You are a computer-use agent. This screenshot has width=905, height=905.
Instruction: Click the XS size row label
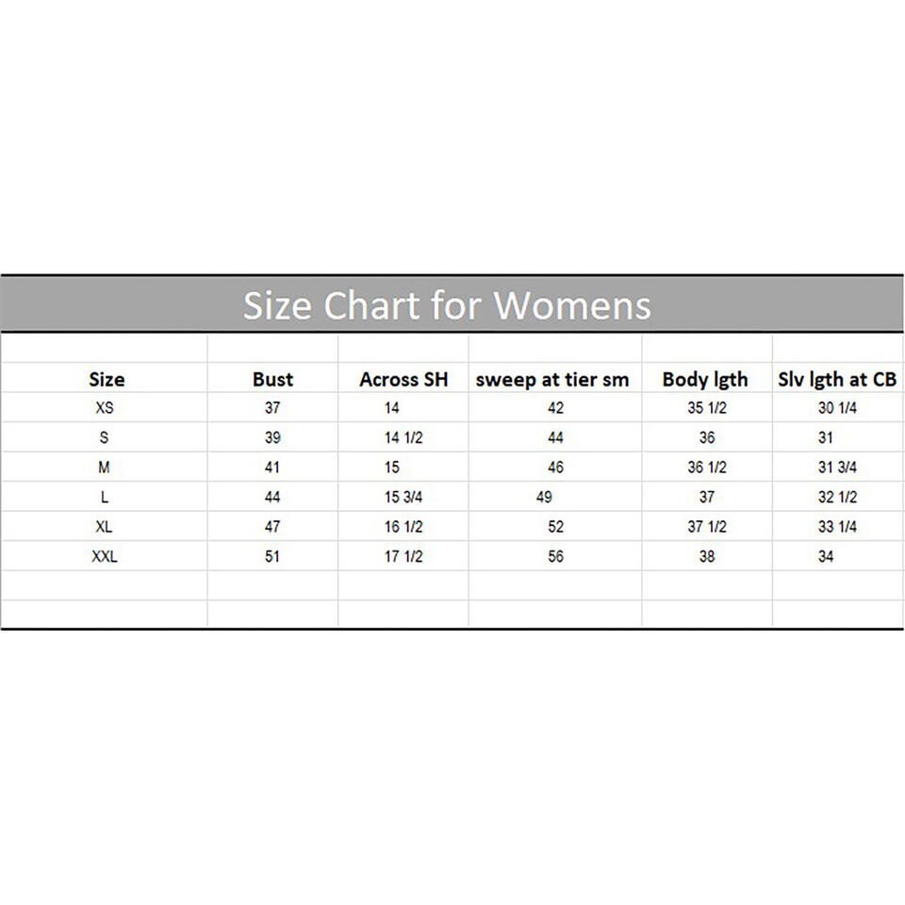tap(105, 408)
